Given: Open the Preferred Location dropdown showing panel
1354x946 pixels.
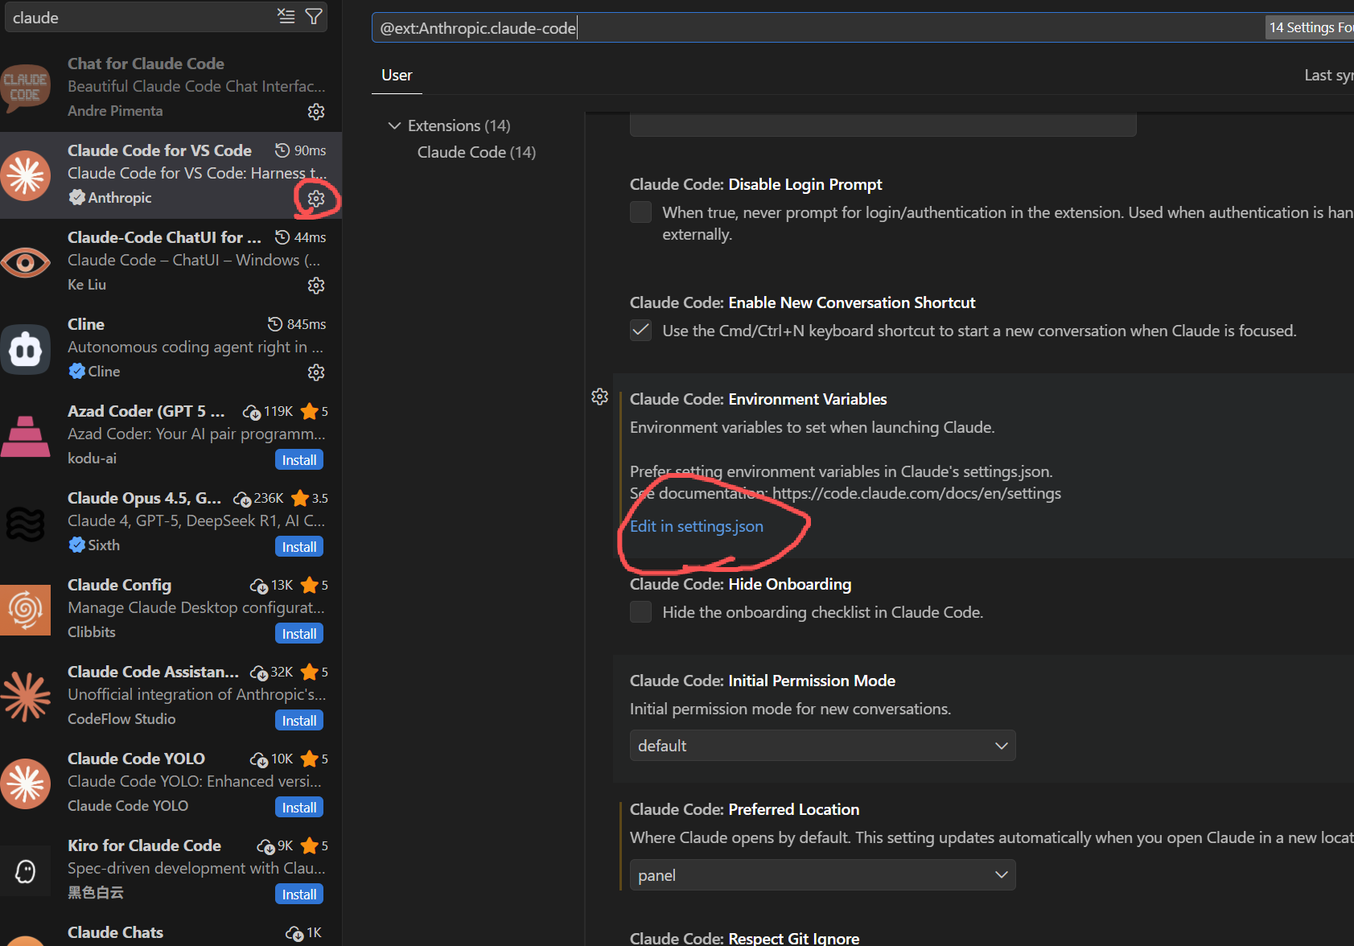Looking at the screenshot, I should coord(822,875).
